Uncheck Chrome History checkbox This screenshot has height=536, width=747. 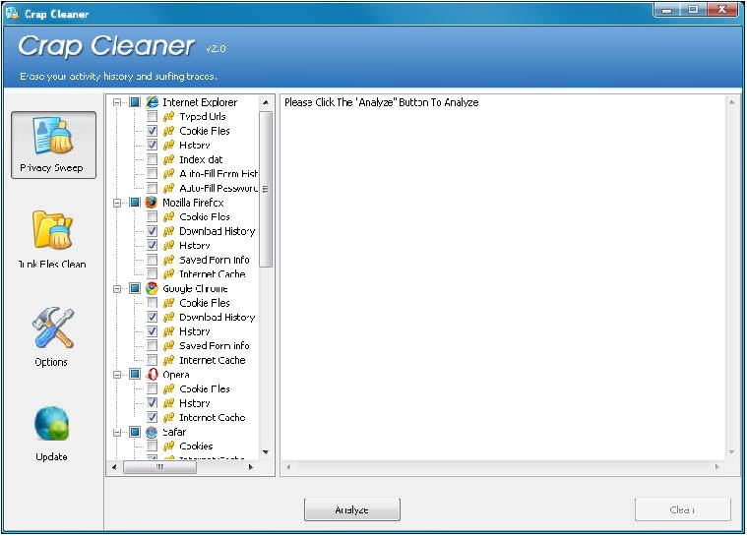point(152,330)
